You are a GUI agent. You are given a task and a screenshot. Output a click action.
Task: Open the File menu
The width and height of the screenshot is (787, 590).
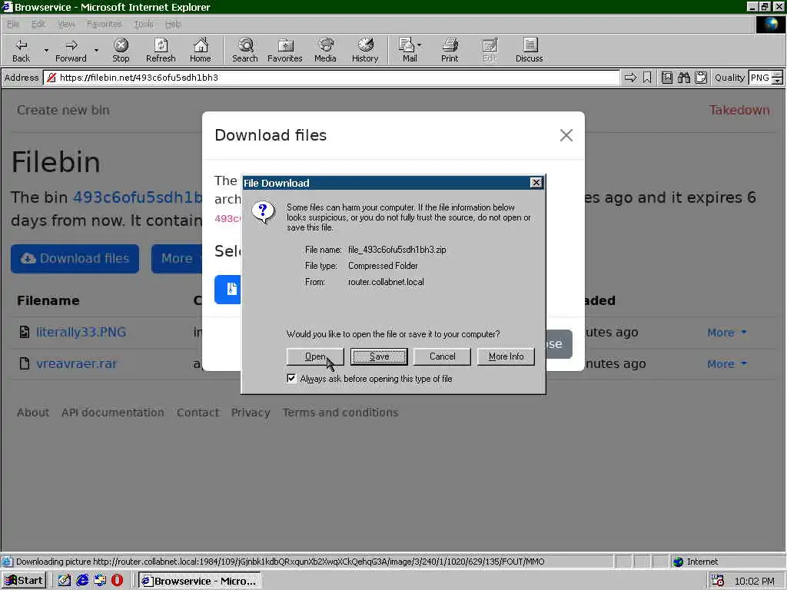coord(13,24)
